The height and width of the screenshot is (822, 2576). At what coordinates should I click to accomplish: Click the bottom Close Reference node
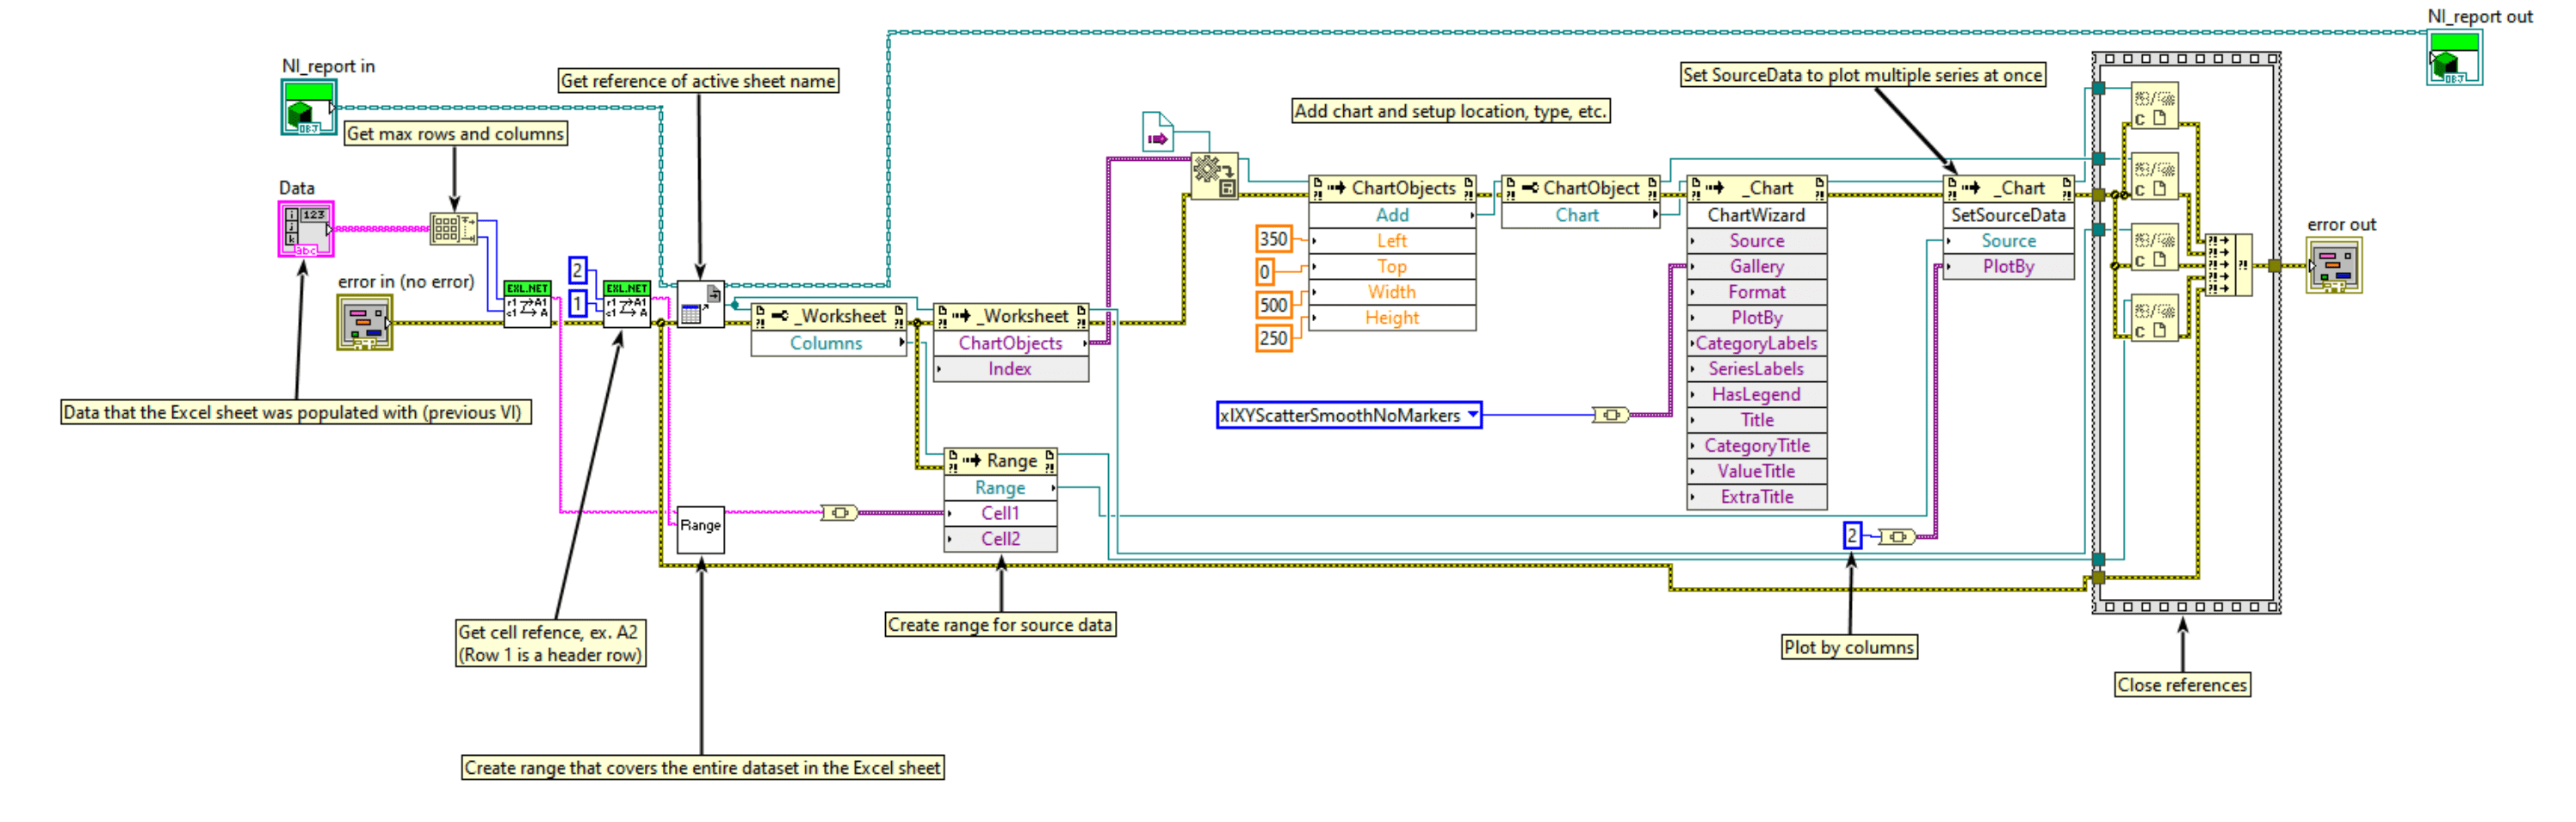pos(2154,318)
